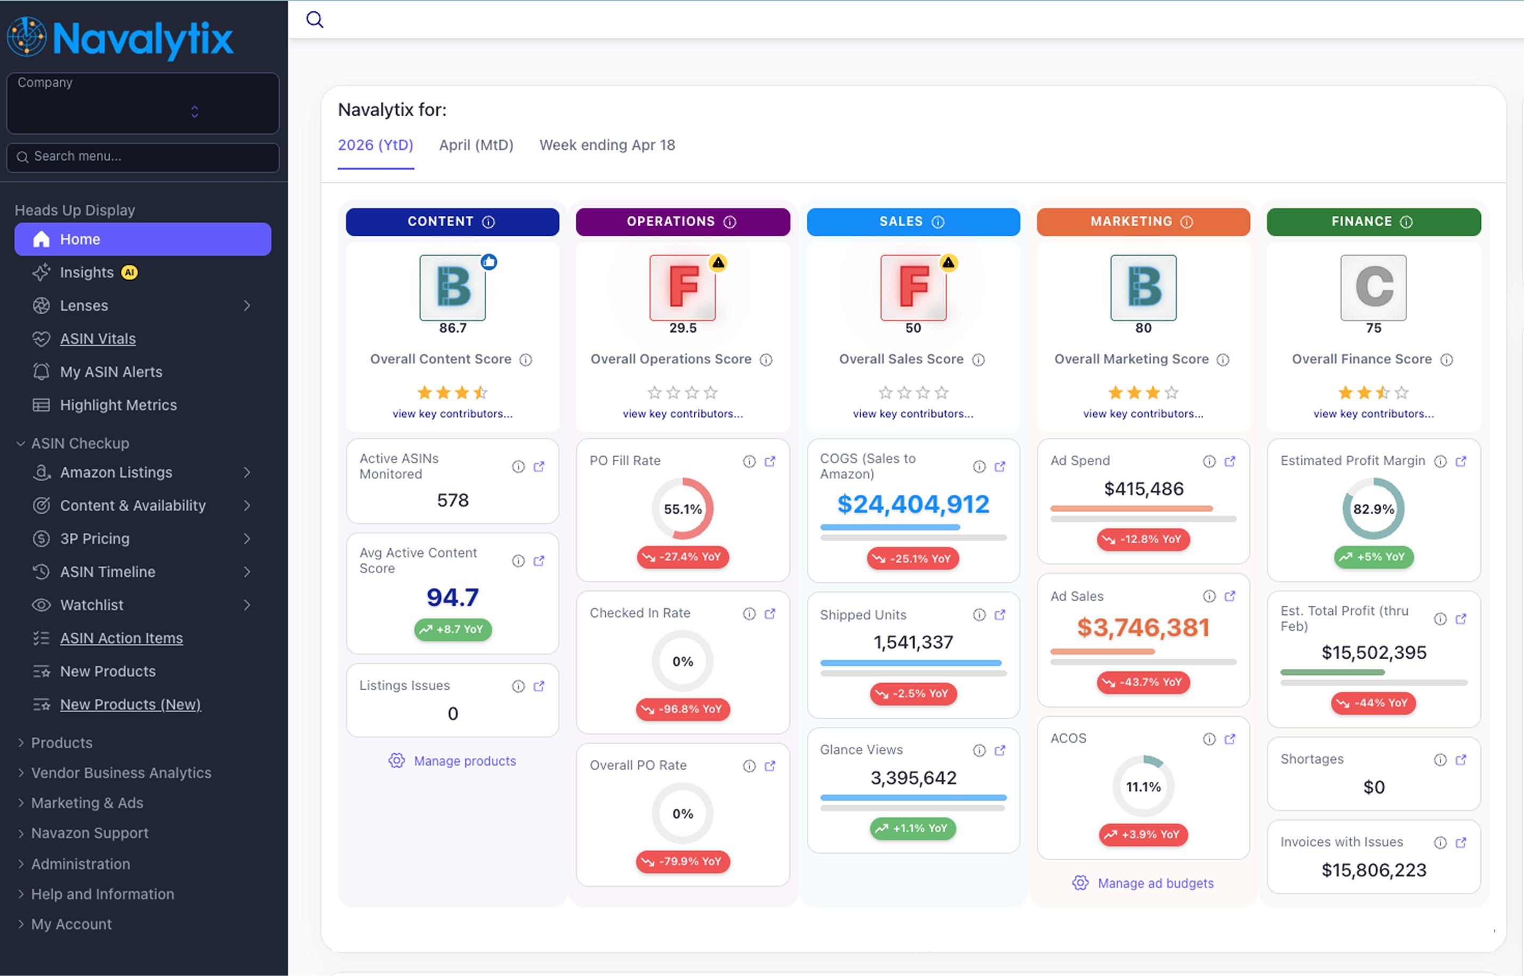Click the Operations grade F badge

tap(683, 287)
